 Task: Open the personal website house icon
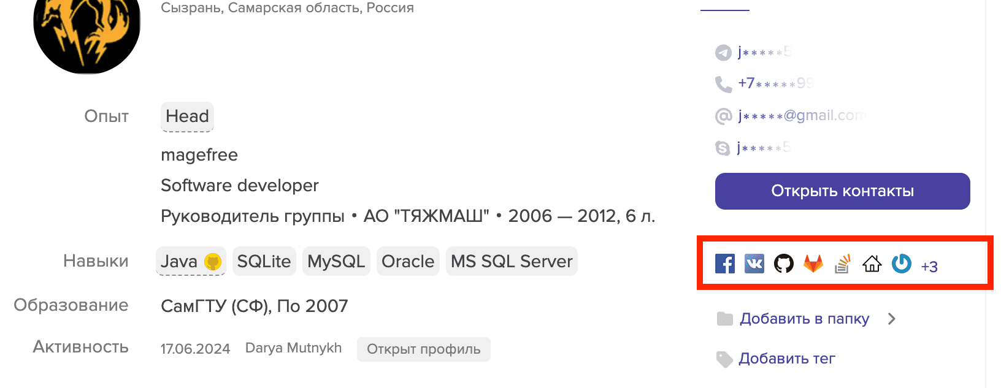(872, 264)
